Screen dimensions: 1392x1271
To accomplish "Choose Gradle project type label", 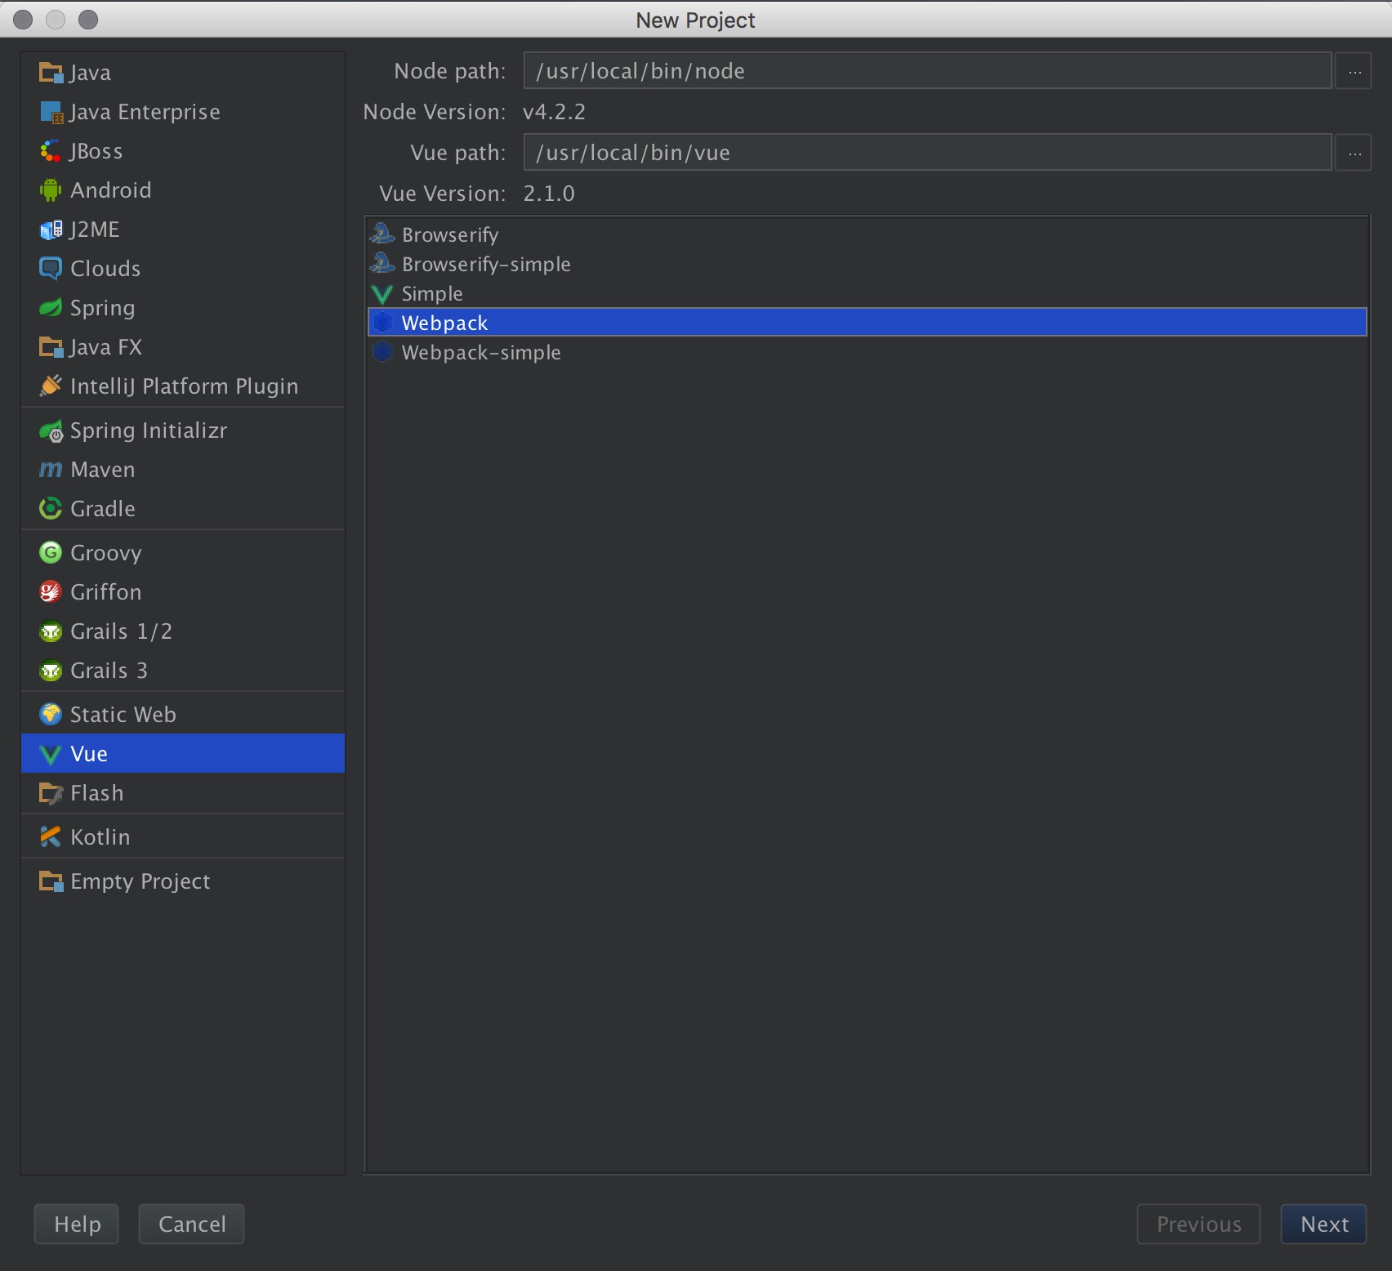I will point(103,509).
